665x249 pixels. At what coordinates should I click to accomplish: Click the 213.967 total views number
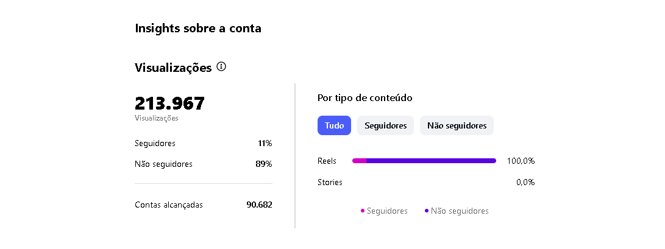coord(169,103)
